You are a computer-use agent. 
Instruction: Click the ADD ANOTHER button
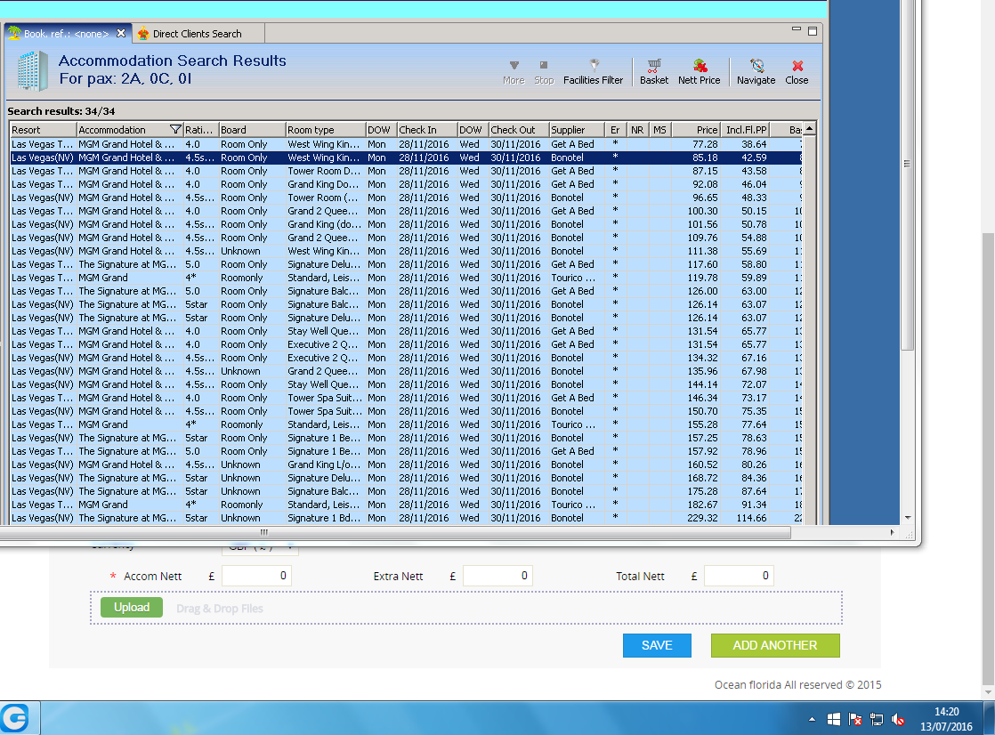pos(775,645)
